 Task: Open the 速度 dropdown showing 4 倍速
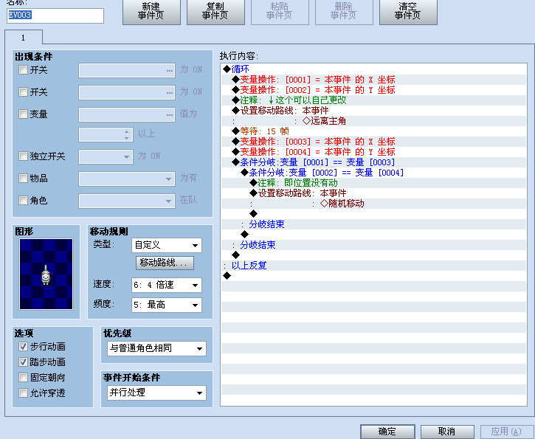pyautogui.click(x=167, y=285)
